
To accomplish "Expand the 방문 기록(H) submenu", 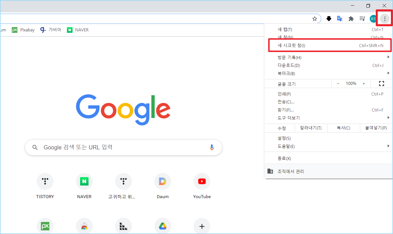I will tap(328, 57).
